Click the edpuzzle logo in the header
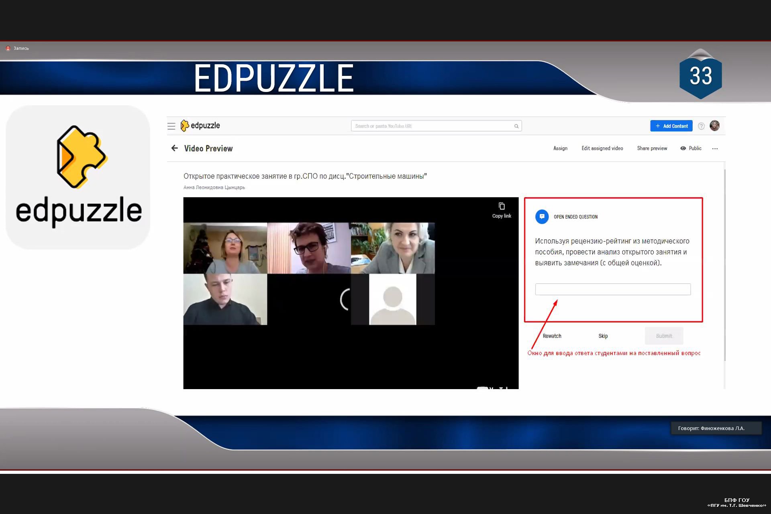This screenshot has height=514, width=771. pyautogui.click(x=200, y=126)
